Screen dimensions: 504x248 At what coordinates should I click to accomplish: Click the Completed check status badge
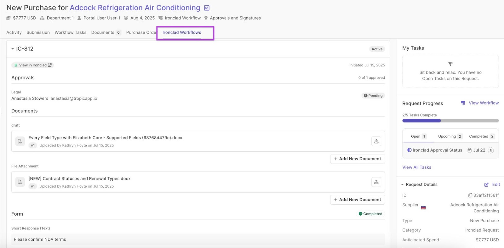370,214
